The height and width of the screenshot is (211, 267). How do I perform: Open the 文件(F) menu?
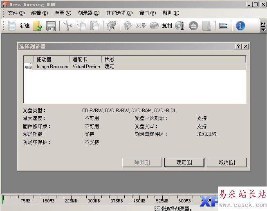tap(16, 13)
